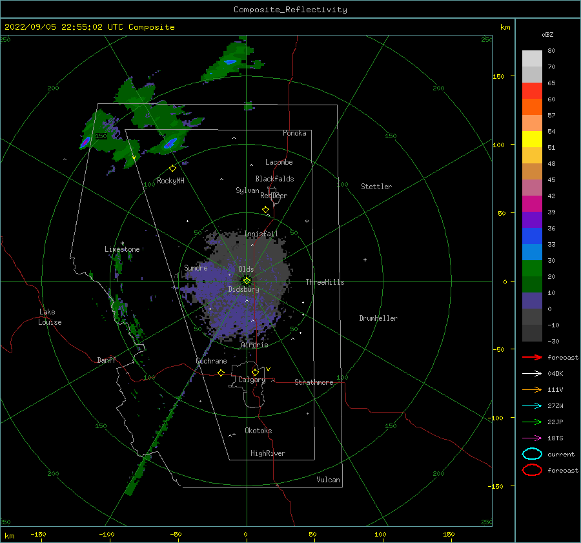Image resolution: width=581 pixels, height=543 pixels.
Task: Click the Innisfail town label
Action: point(261,234)
